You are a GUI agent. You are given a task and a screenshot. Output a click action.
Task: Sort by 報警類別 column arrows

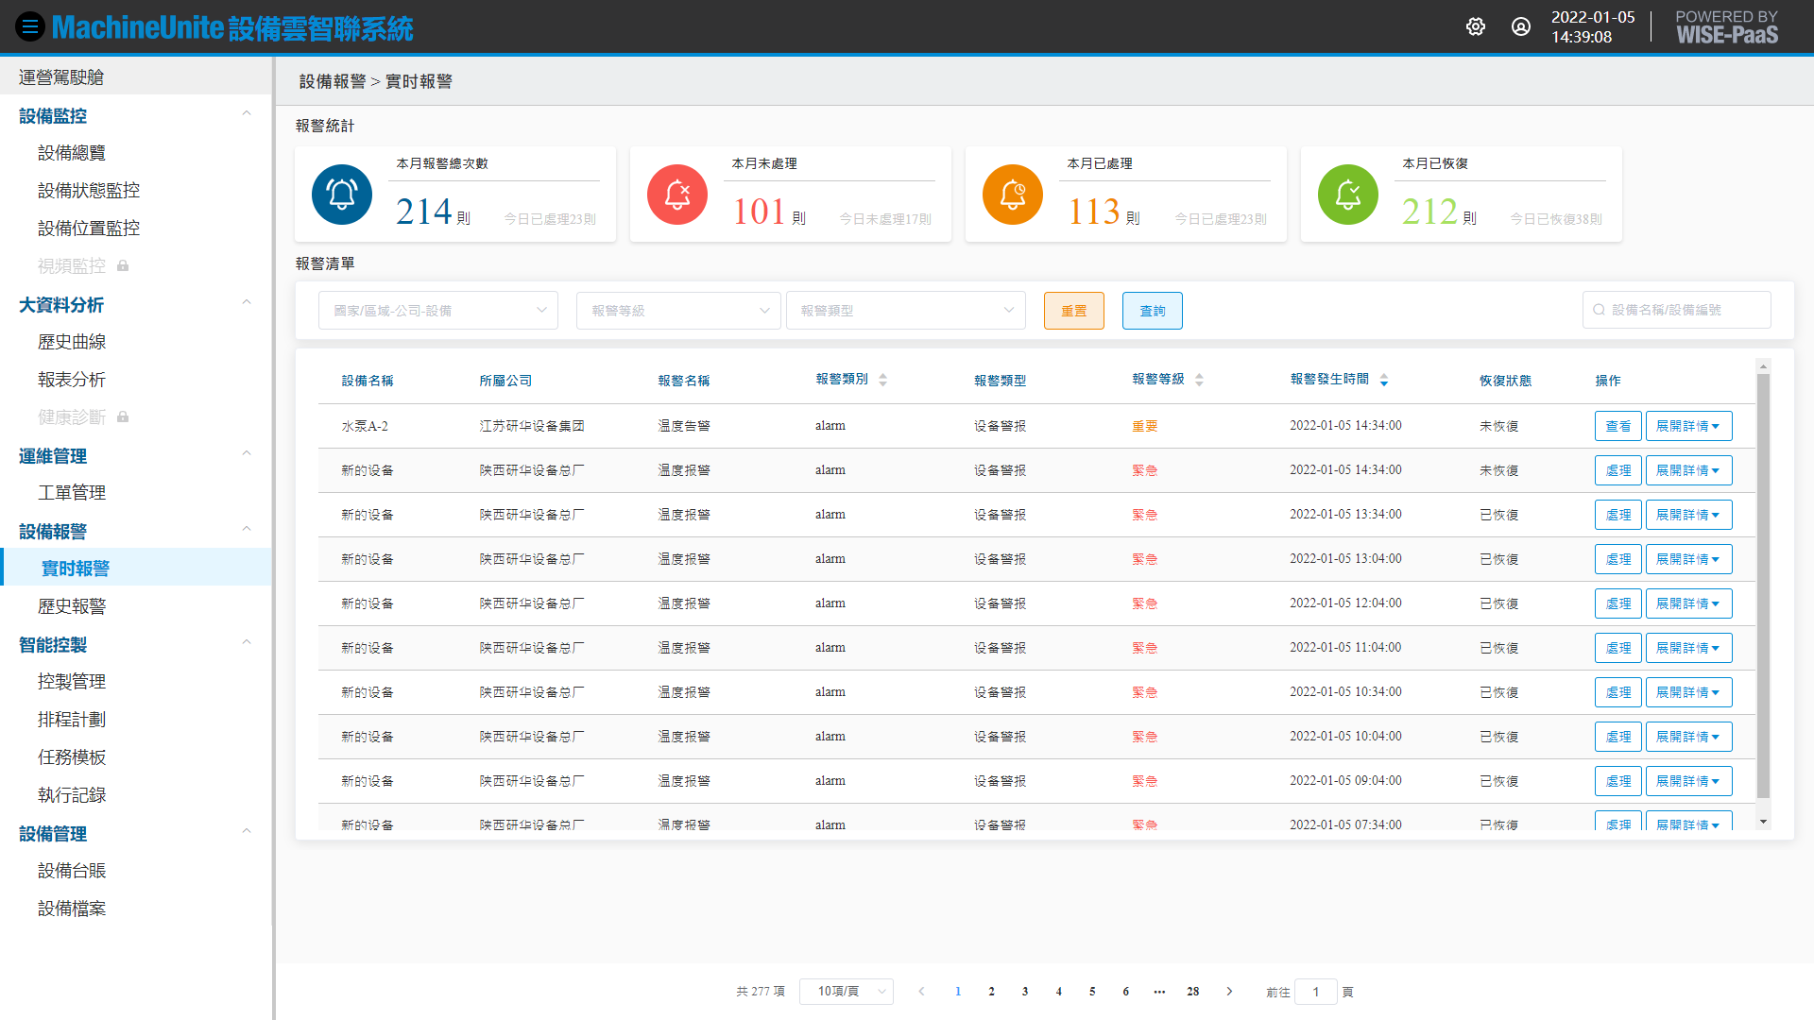pyautogui.click(x=882, y=380)
